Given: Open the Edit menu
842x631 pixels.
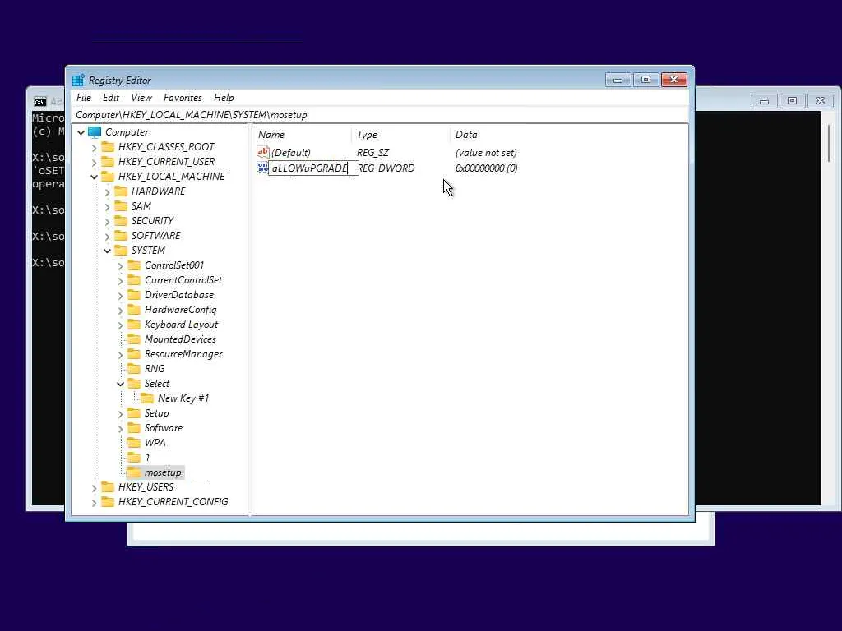Looking at the screenshot, I should click(x=111, y=98).
